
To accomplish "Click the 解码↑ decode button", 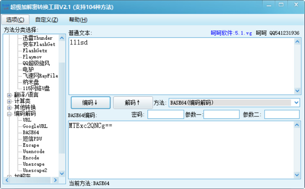I will tap(133, 103).
